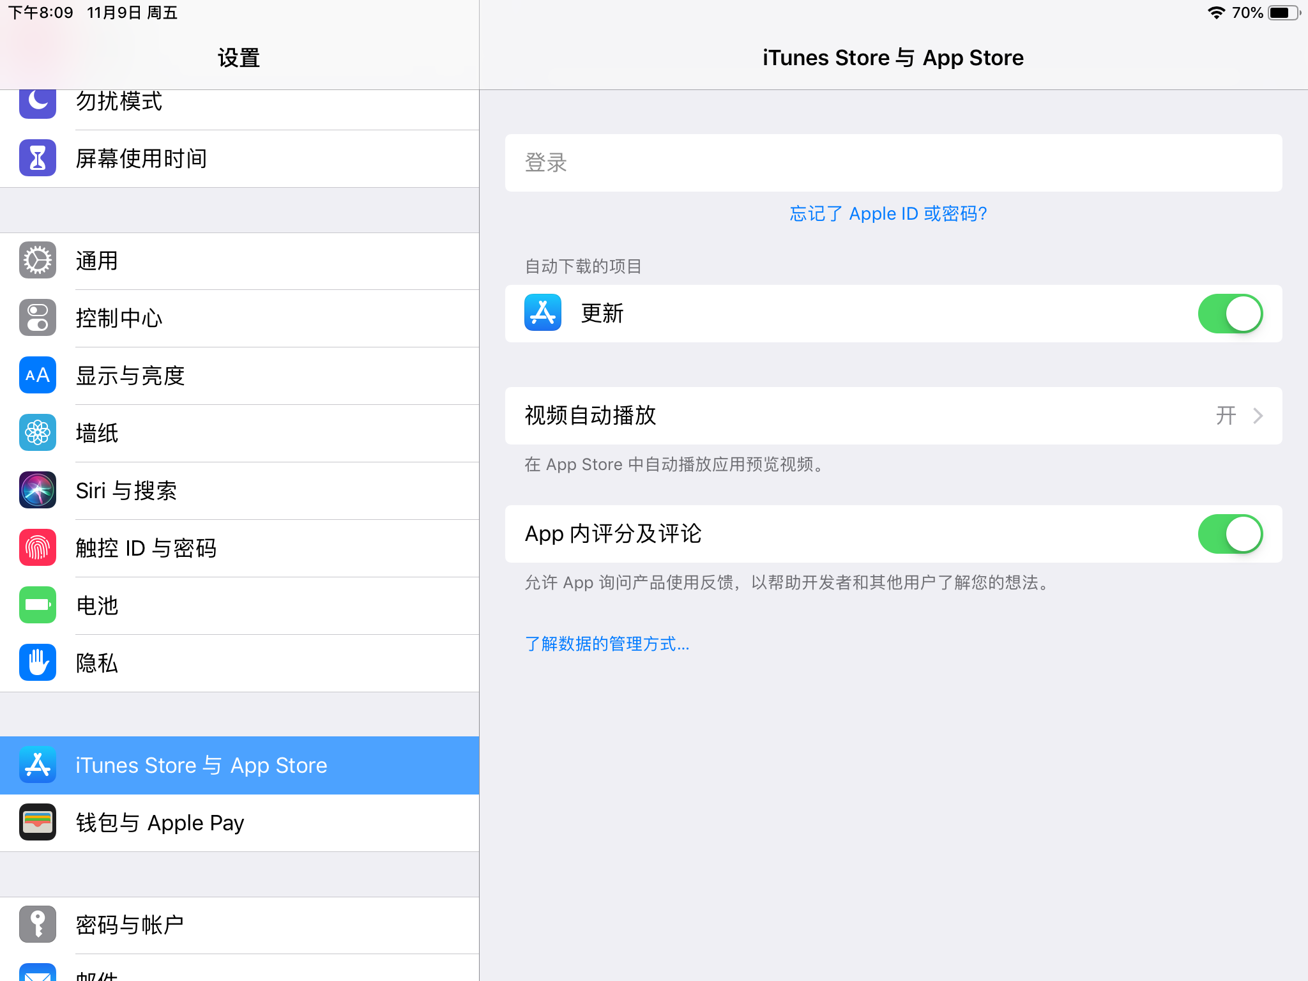Tap the Screen Time hourglass icon
This screenshot has height=981, width=1308.
click(38, 158)
